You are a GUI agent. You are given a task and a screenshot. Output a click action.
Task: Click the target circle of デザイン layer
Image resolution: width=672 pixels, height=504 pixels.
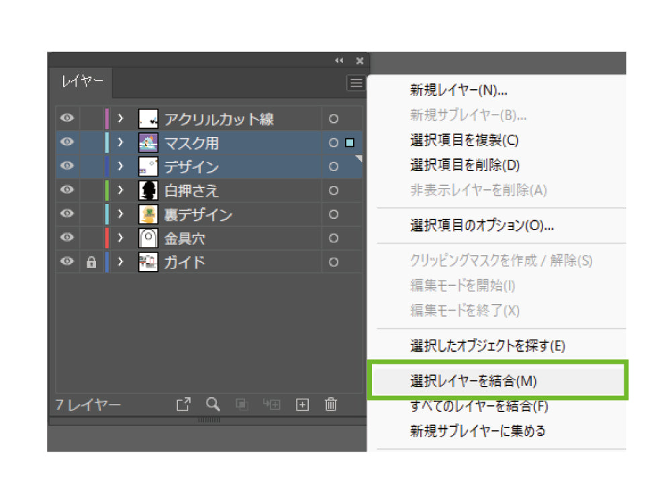point(334,166)
